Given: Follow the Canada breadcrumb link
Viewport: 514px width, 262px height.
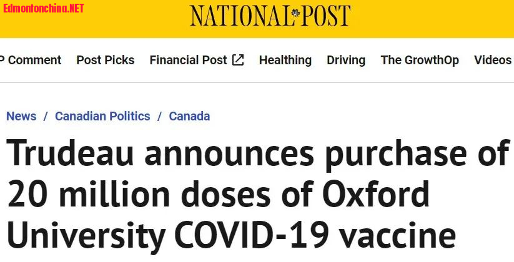Looking at the screenshot, I should point(189,116).
